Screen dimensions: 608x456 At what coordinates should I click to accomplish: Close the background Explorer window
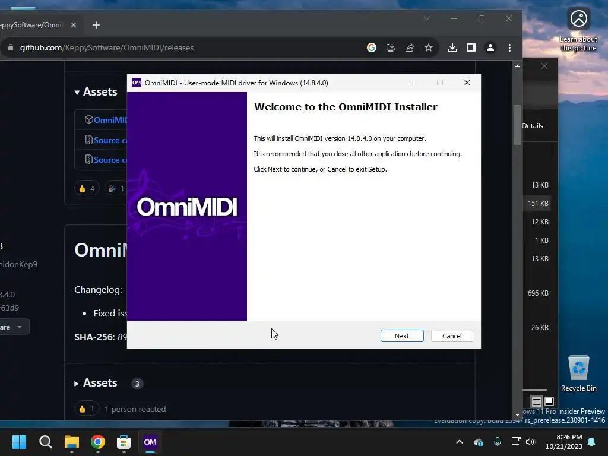(x=544, y=66)
